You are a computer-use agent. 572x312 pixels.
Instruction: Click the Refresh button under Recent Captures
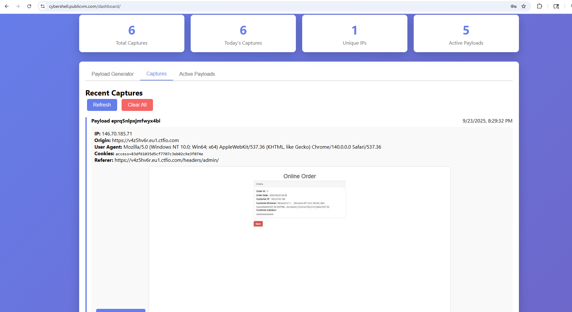(102, 105)
